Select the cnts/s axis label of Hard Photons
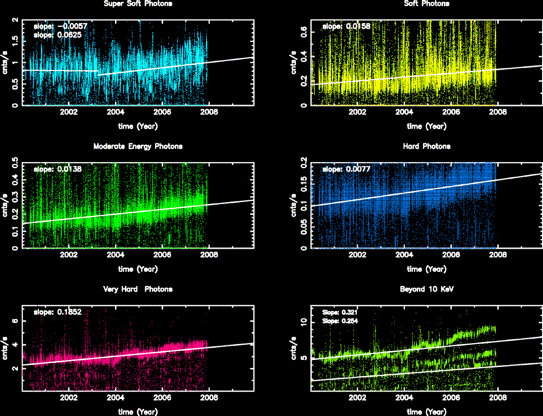543x416 pixels. click(294, 205)
